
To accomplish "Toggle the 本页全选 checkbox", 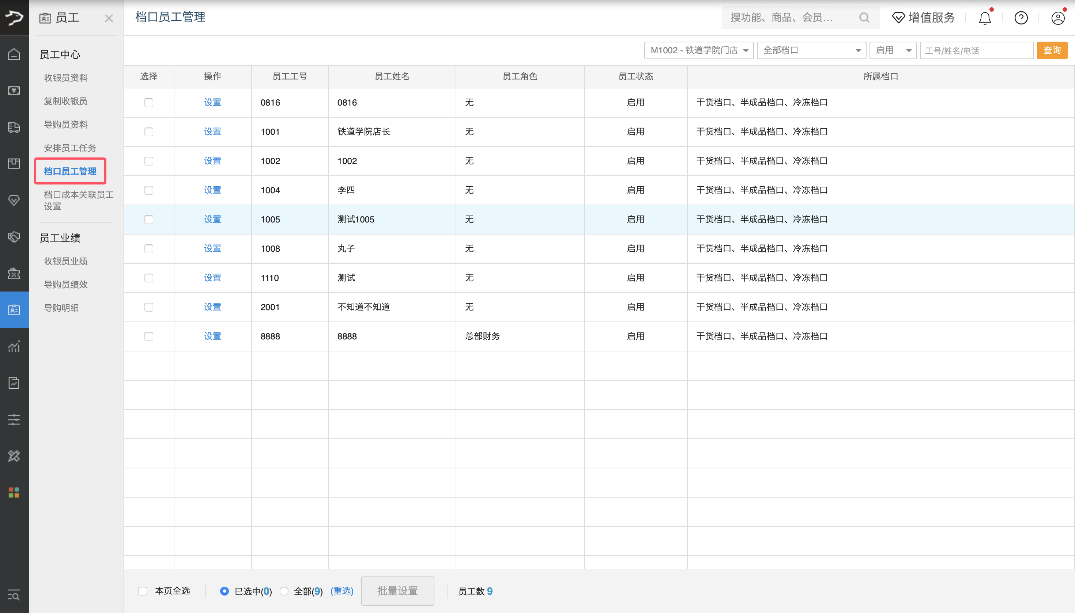I will (143, 591).
